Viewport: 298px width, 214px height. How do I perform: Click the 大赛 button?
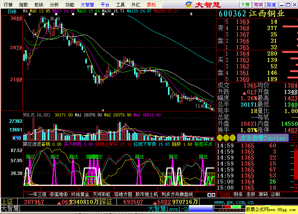point(245,5)
